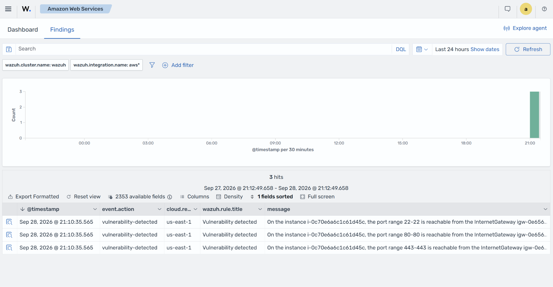Click the saved query disk icon
This screenshot has width=553, height=287.
pos(9,49)
